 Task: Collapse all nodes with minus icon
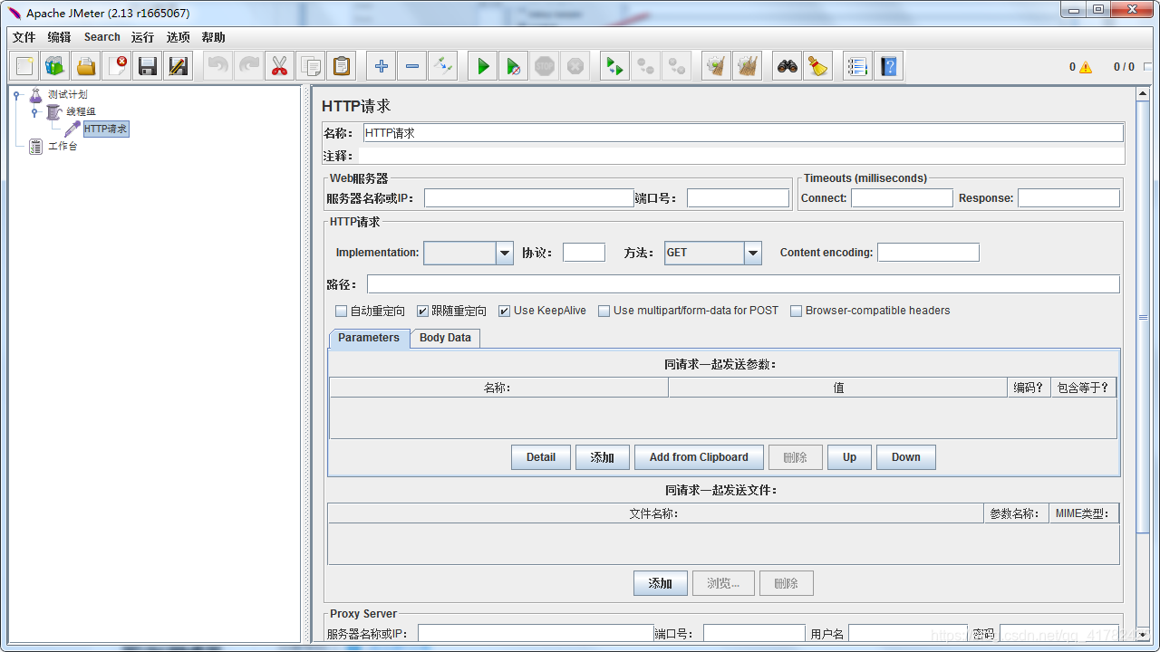(412, 66)
